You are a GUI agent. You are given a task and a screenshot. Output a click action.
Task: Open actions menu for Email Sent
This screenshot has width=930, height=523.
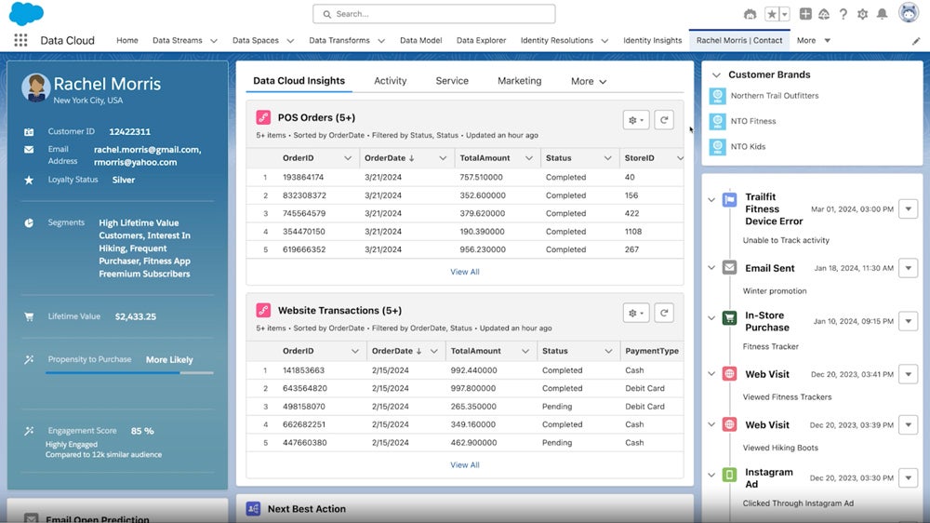click(908, 268)
